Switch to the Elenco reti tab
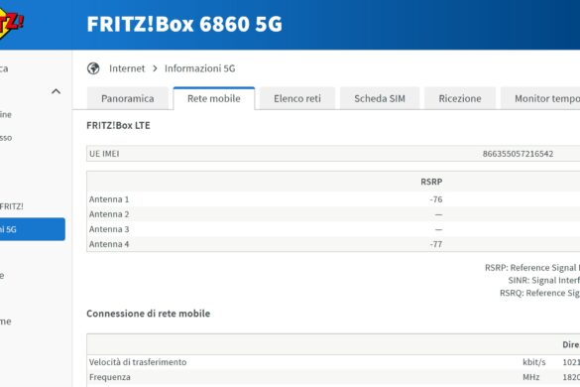Image resolution: width=580 pixels, height=387 pixels. pos(297,98)
